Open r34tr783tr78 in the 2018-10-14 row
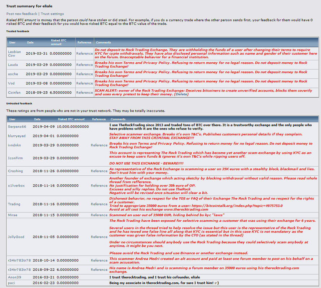The height and width of the screenshot is (288, 321). tap(19, 260)
